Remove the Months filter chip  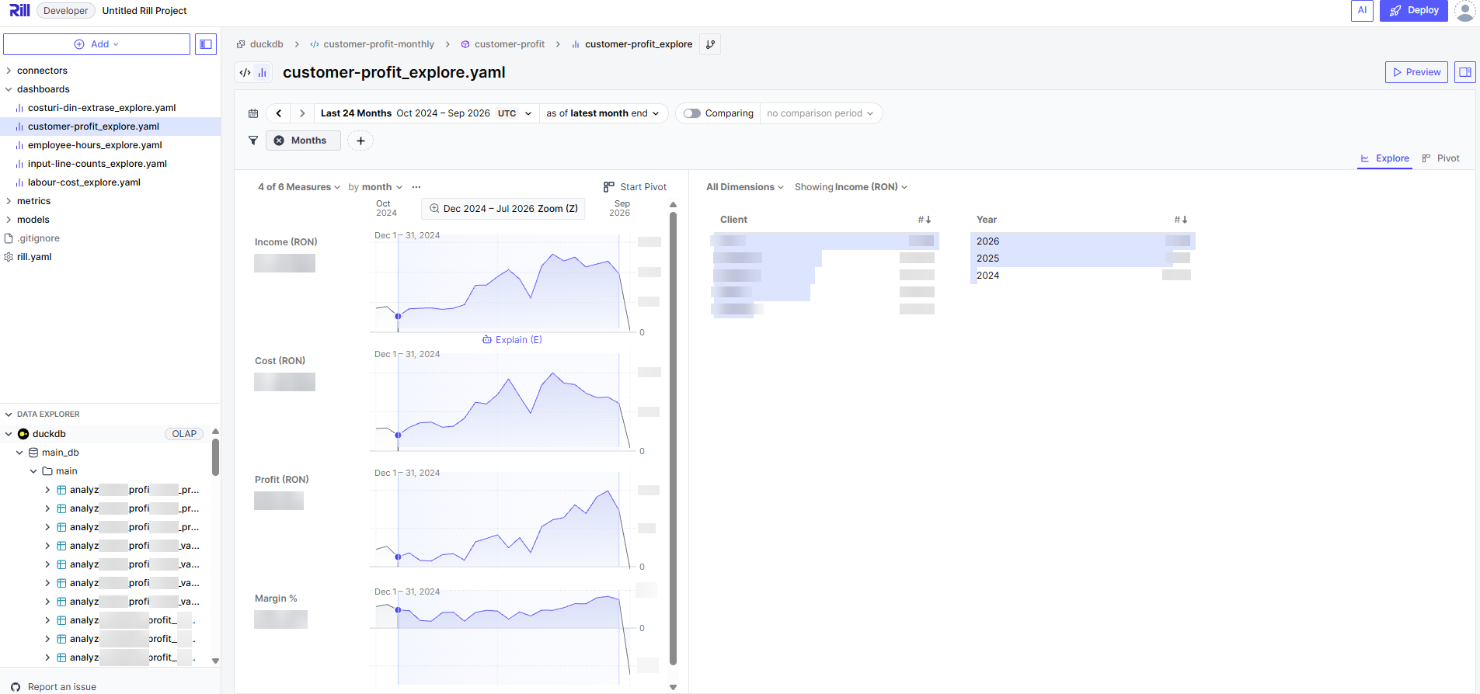(279, 141)
